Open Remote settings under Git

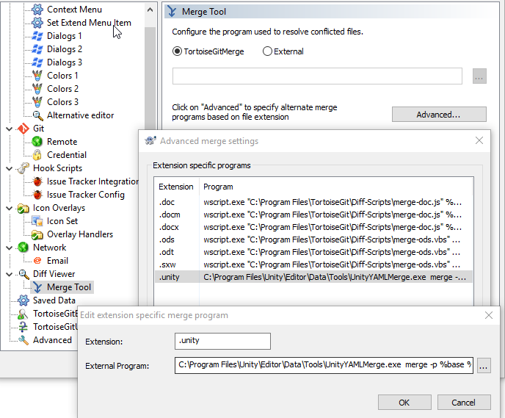tap(62, 142)
